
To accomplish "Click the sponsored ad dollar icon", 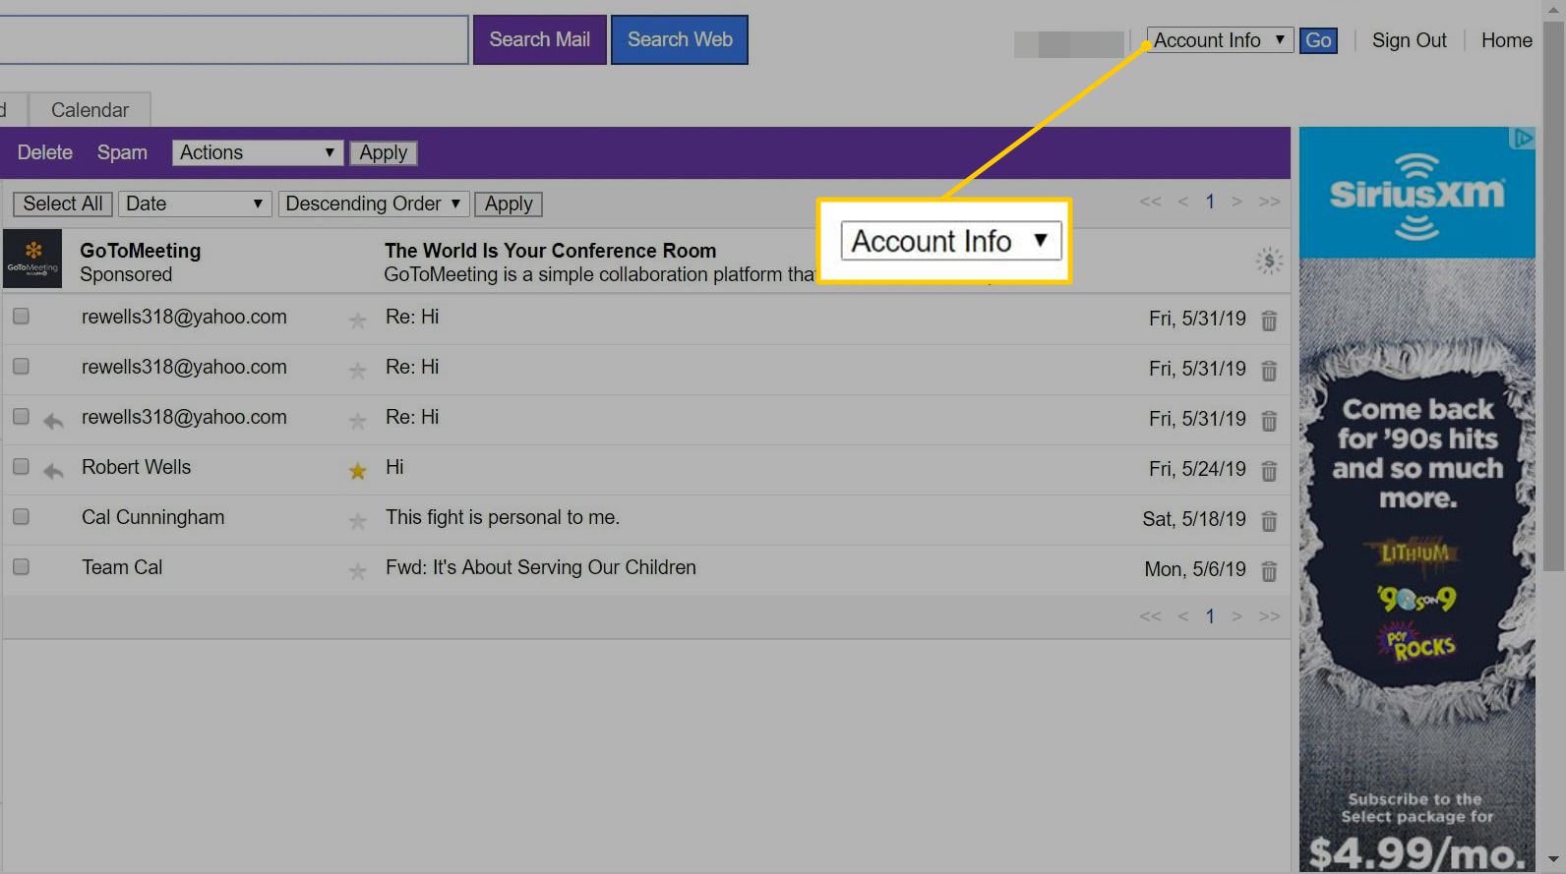I will pos(1269,262).
